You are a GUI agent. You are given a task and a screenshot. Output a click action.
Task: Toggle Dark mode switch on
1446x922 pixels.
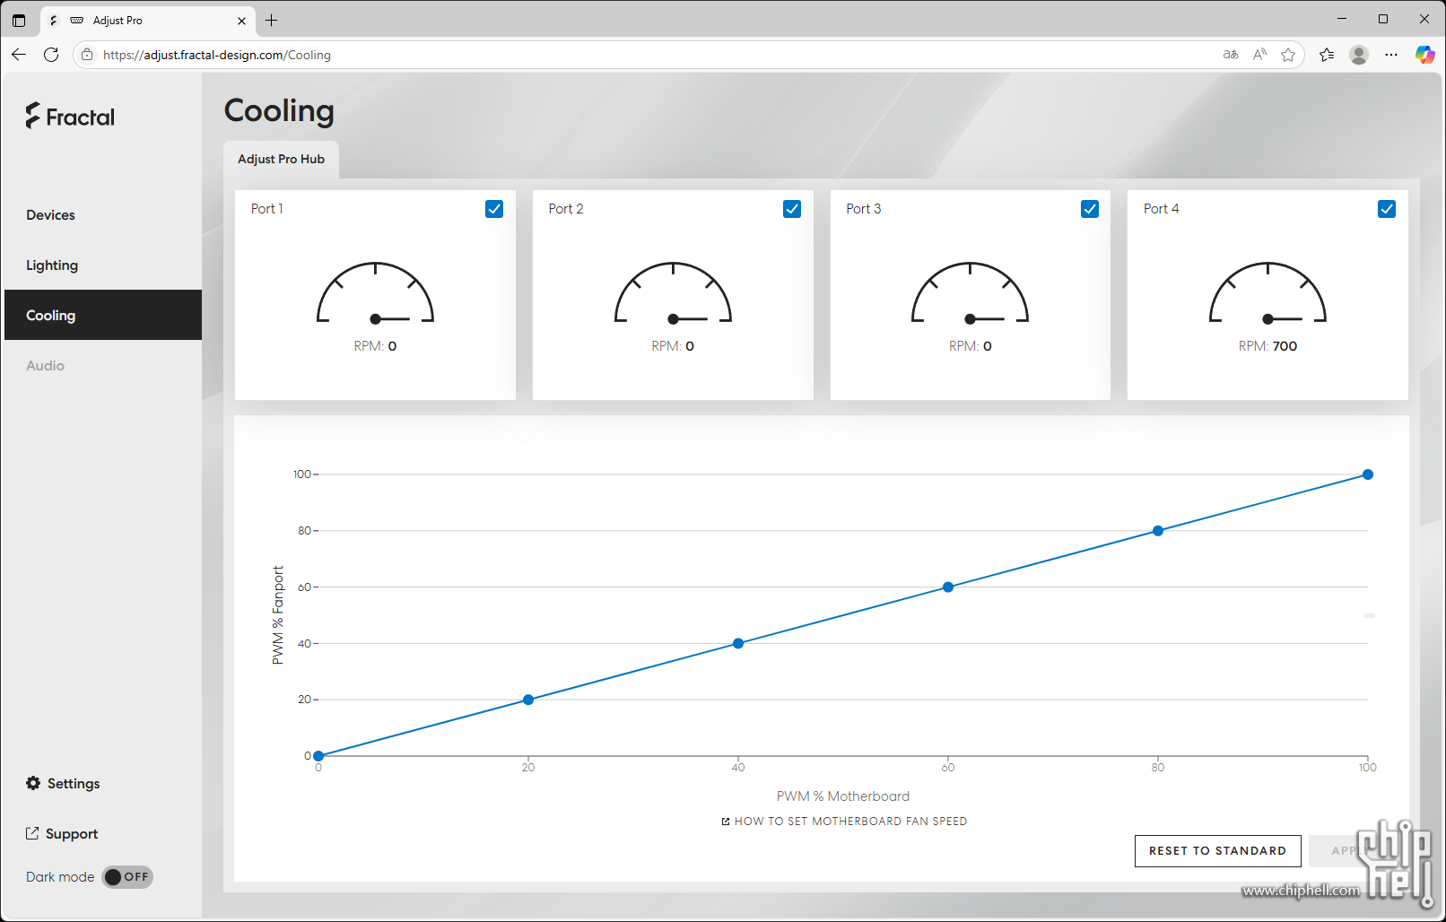127,877
